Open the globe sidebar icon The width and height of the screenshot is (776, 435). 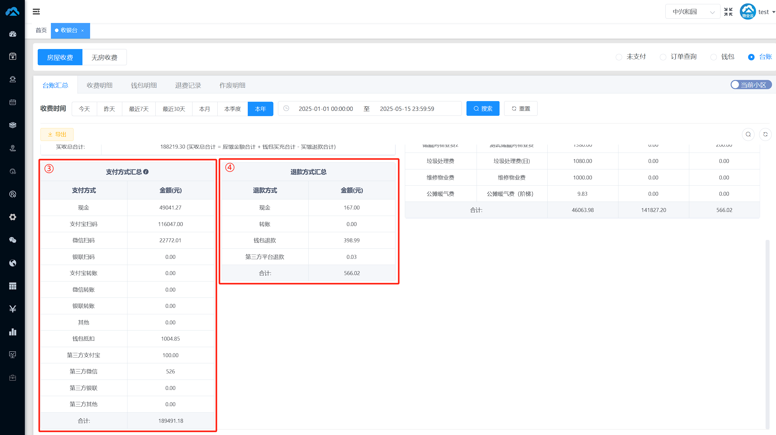click(13, 263)
